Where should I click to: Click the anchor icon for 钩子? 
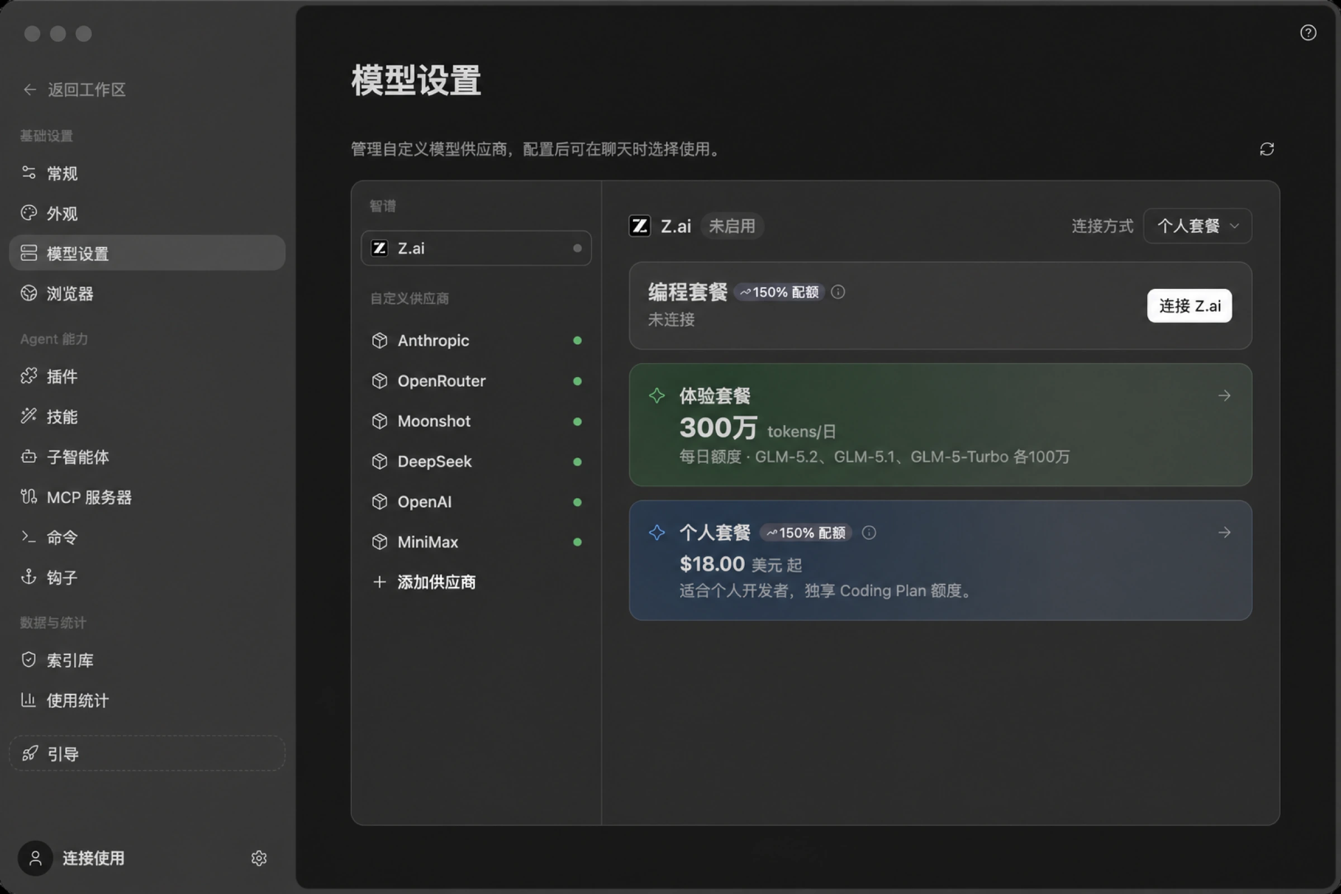pos(28,577)
